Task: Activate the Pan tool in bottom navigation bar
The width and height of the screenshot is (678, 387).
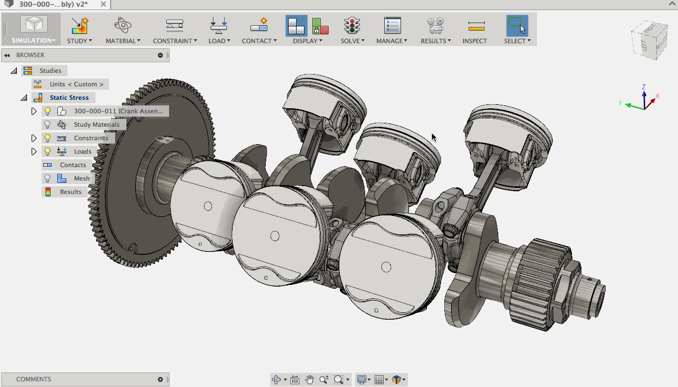Action: [x=310, y=379]
